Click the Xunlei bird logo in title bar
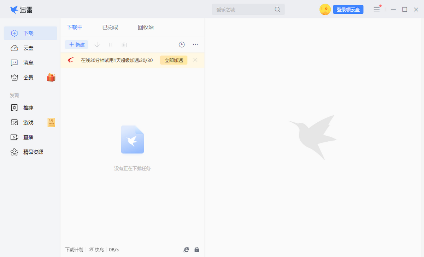Screen dimensions: 424x257 14,10
